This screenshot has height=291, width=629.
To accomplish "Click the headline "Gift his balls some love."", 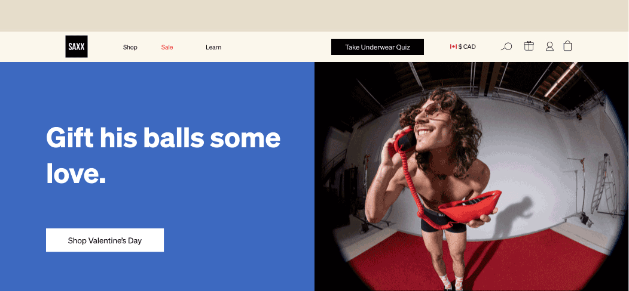I will point(163,155).
